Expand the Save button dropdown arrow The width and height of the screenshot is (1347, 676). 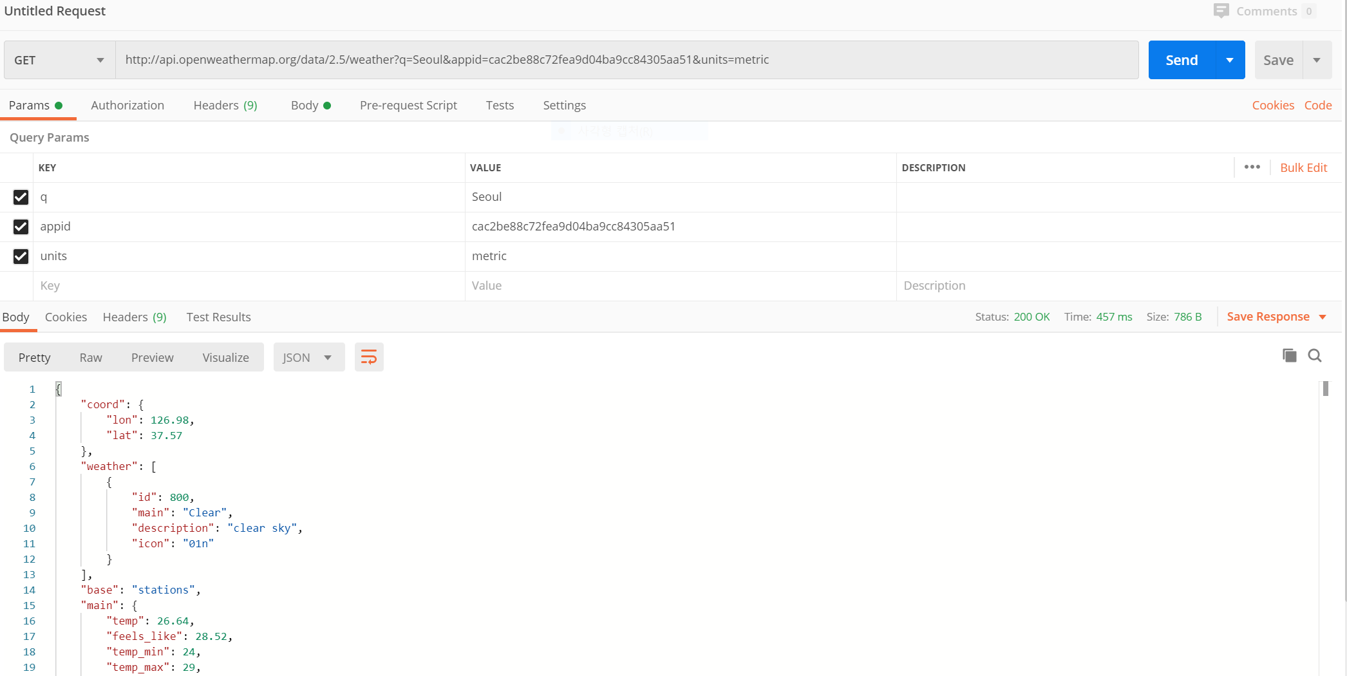1317,60
